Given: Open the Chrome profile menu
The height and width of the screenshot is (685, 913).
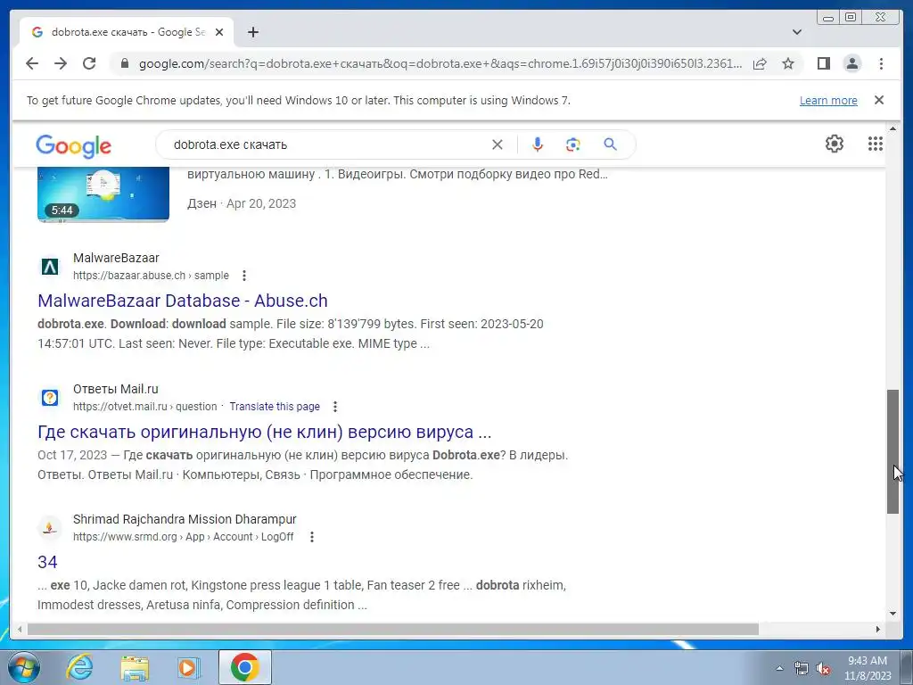Looking at the screenshot, I should pyautogui.click(x=851, y=63).
